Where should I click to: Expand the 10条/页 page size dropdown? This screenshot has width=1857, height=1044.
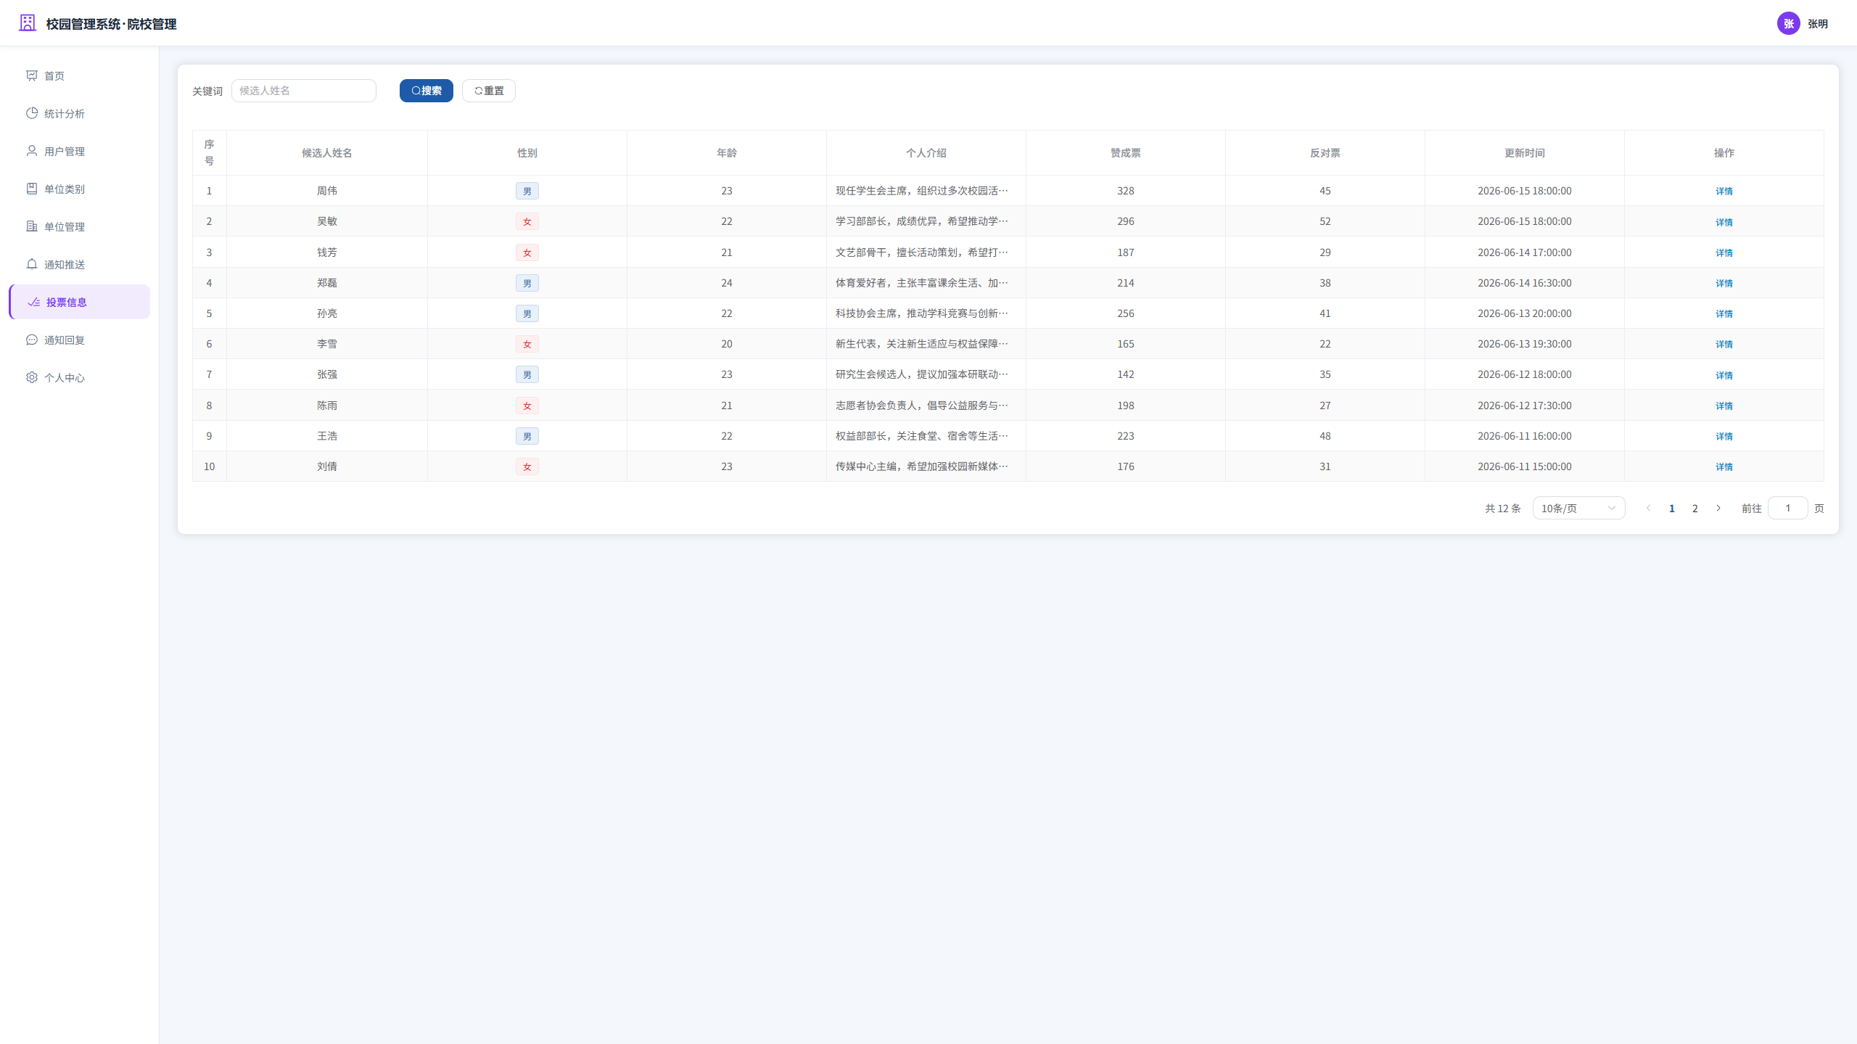click(x=1578, y=508)
